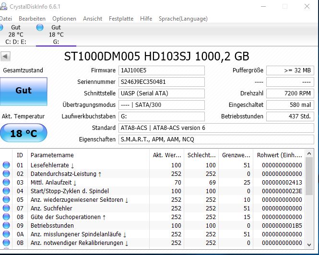
Task: Click status orb for notwendiger Rekalibrierungen row
Action: coord(6,243)
